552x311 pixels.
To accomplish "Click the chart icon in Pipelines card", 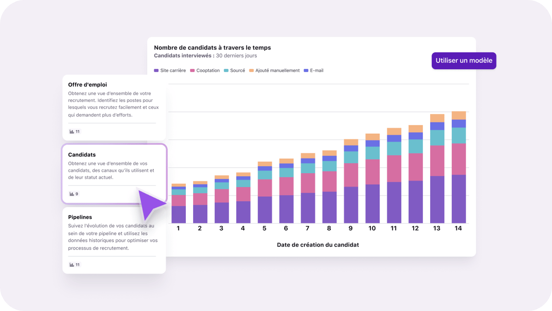I will [72, 265].
